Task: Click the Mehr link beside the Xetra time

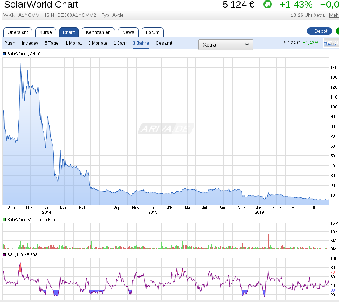Action: [334, 15]
